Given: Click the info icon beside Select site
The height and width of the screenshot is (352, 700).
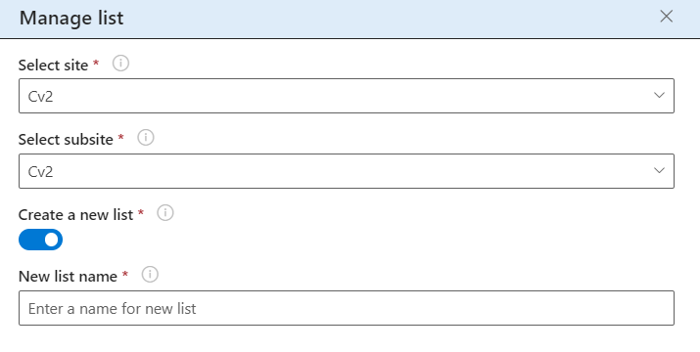Looking at the screenshot, I should click(120, 64).
